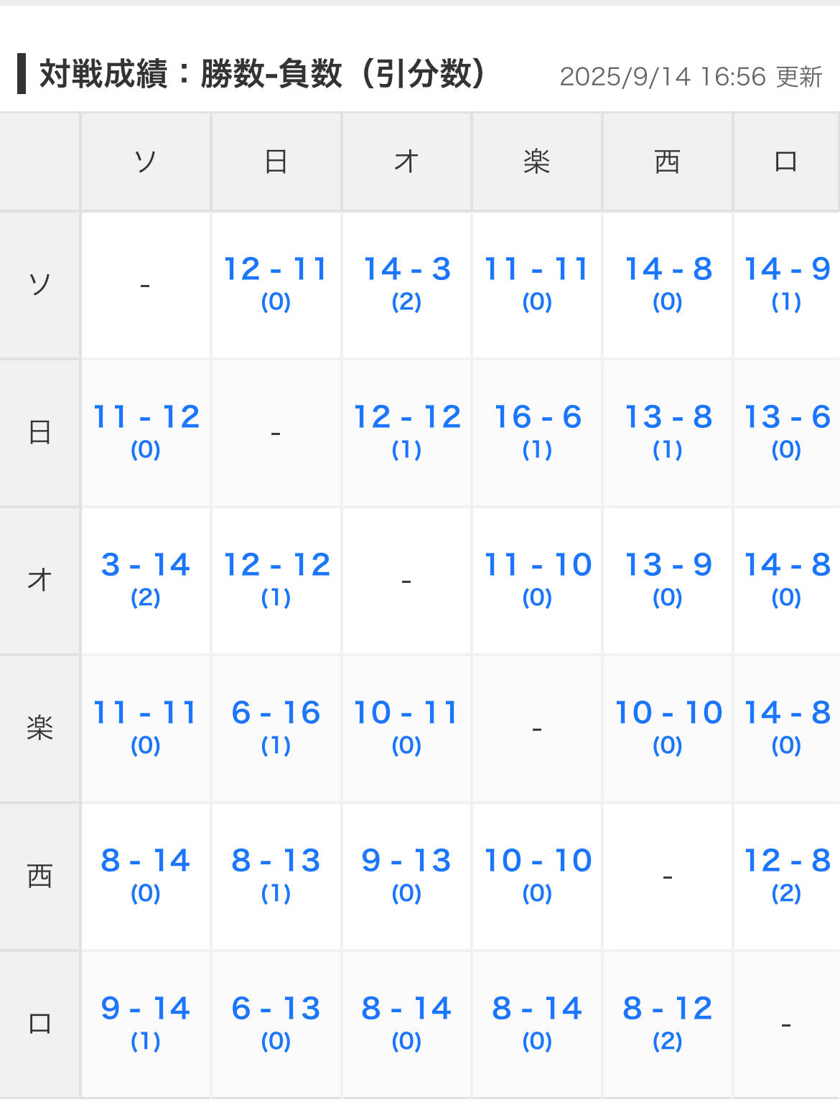
Task: Select ロ row vs 日 record 6 - 13
Action: pos(276,1010)
